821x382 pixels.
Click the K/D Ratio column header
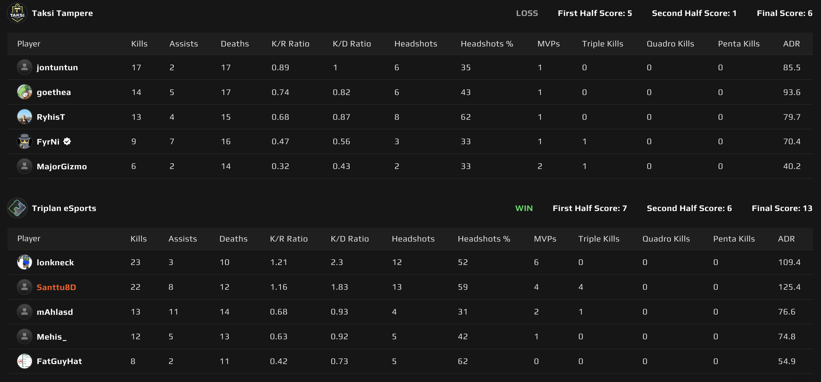(x=352, y=43)
